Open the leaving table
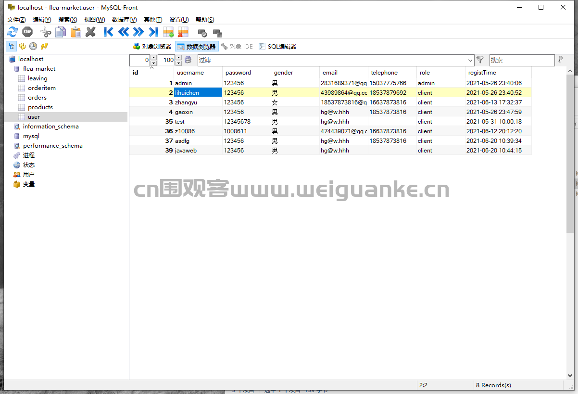Screen dimensions: 578x394 coord(38,78)
